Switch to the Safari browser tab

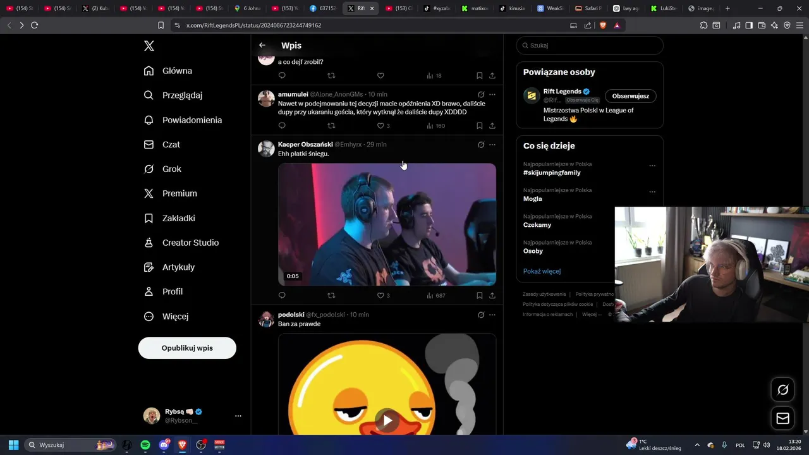coord(589,8)
